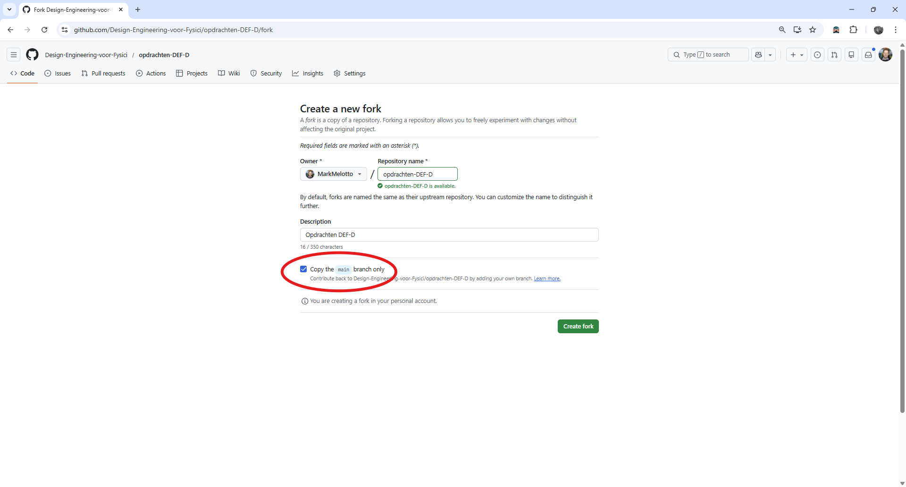Open the user profile avatar menu
906x487 pixels.
tap(885, 55)
